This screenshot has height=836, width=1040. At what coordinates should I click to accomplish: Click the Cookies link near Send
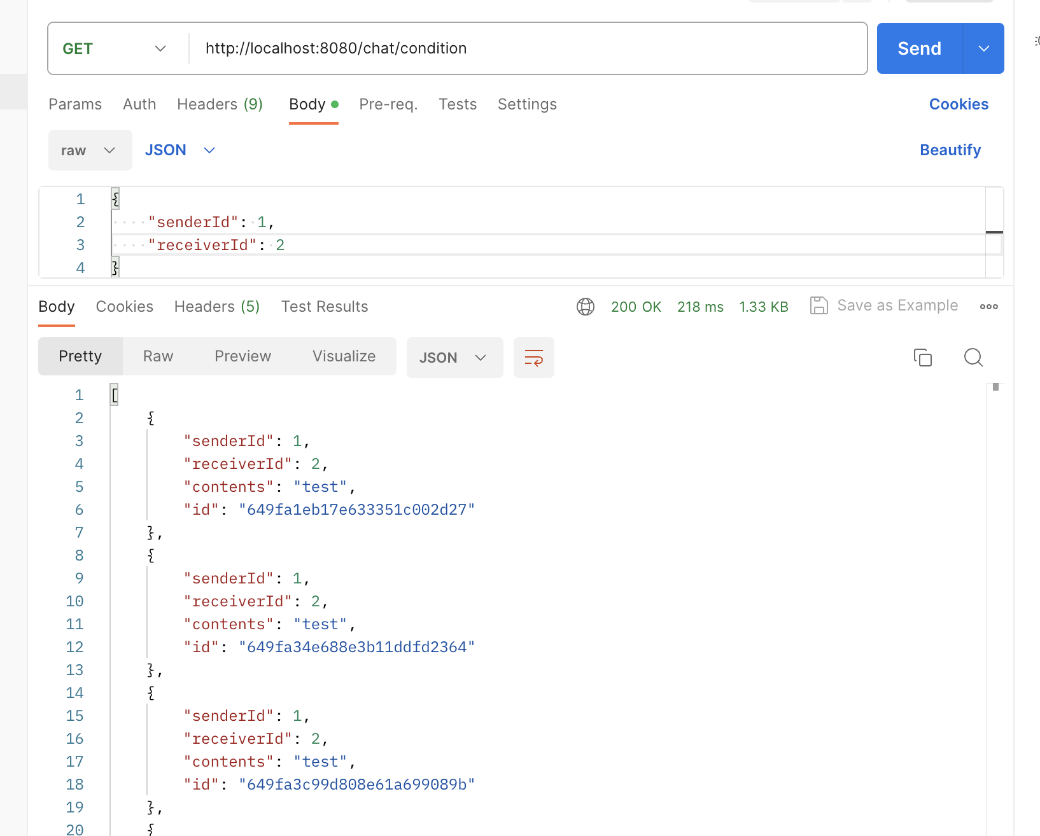tap(959, 104)
